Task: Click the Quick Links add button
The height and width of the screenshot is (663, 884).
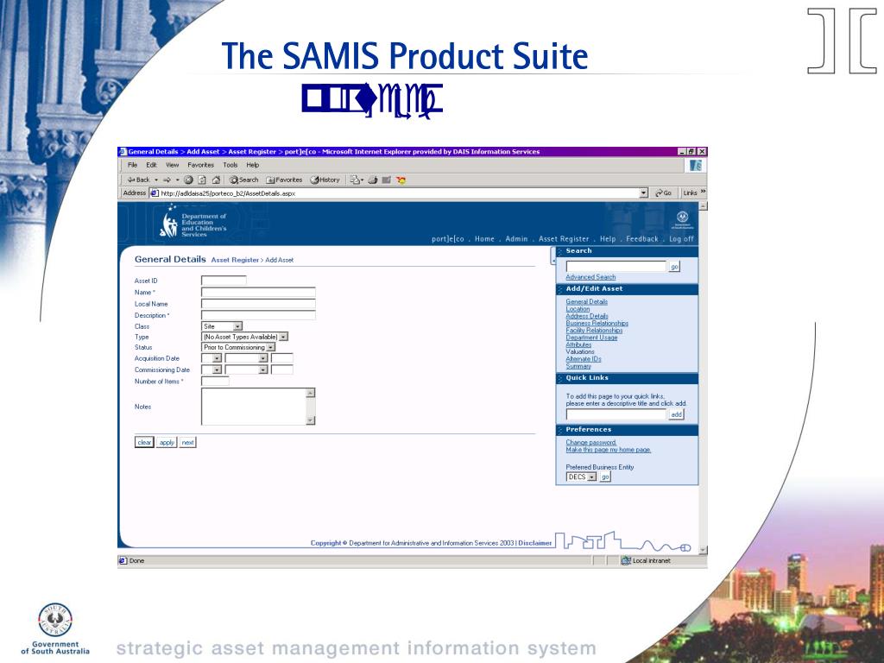Action: pyautogui.click(x=676, y=414)
